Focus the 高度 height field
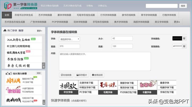Image resolution: width=192 pixels, height=107 pixels. (122, 46)
